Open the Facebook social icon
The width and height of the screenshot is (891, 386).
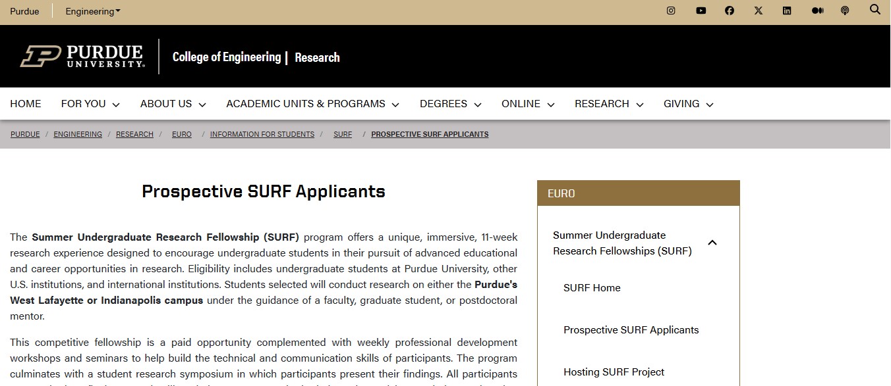(730, 11)
